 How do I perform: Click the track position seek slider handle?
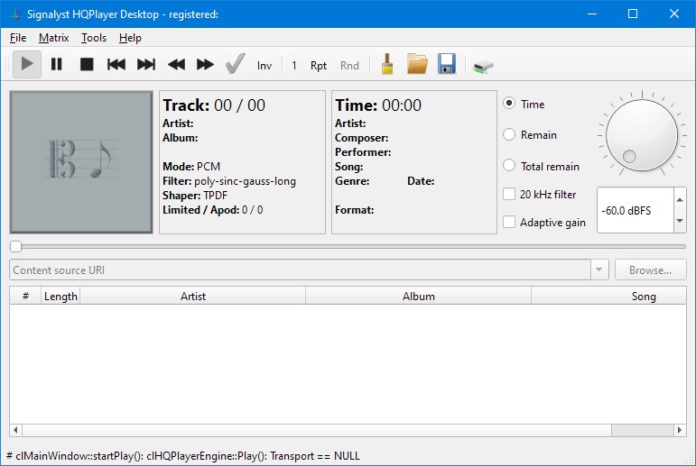[15, 247]
